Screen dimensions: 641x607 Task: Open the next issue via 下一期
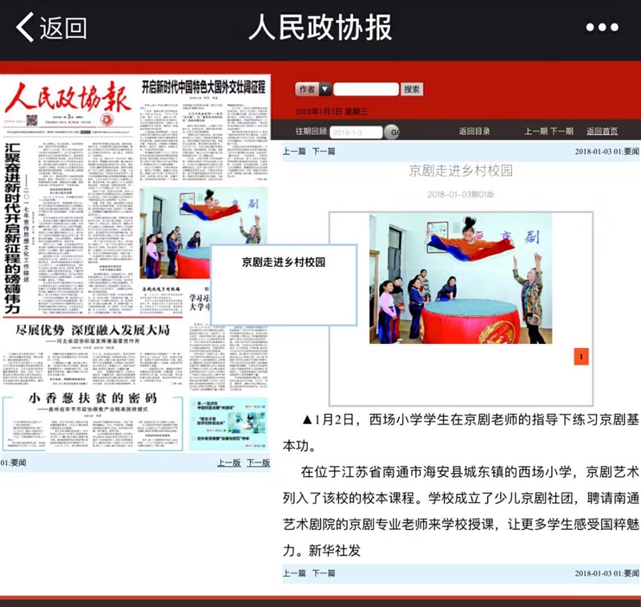coord(562,132)
